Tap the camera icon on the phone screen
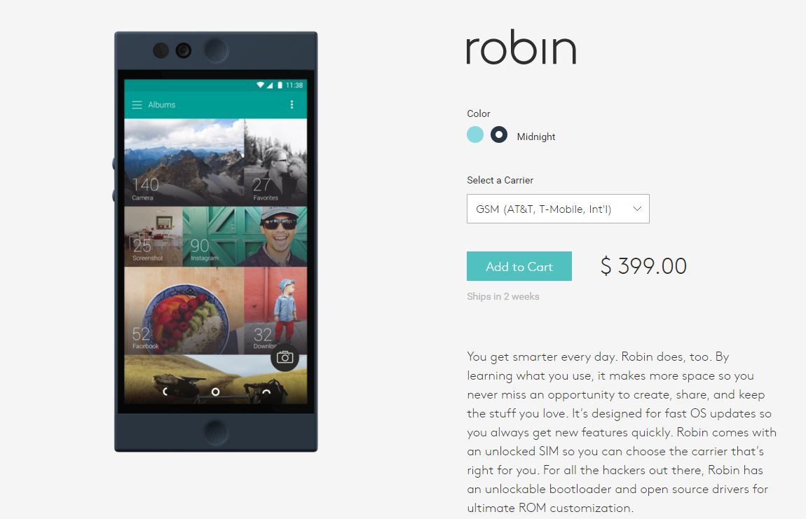The width and height of the screenshot is (806, 519). [285, 357]
